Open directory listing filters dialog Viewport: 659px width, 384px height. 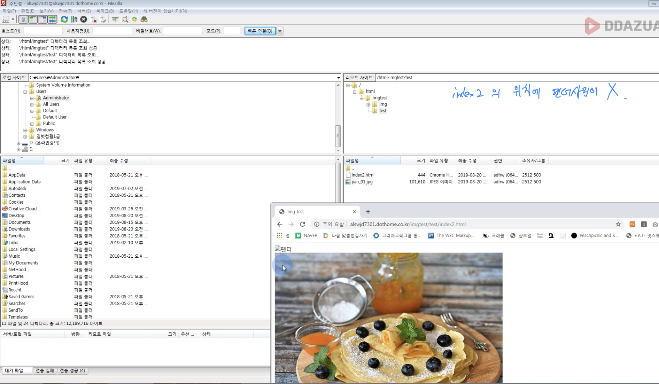point(115,19)
